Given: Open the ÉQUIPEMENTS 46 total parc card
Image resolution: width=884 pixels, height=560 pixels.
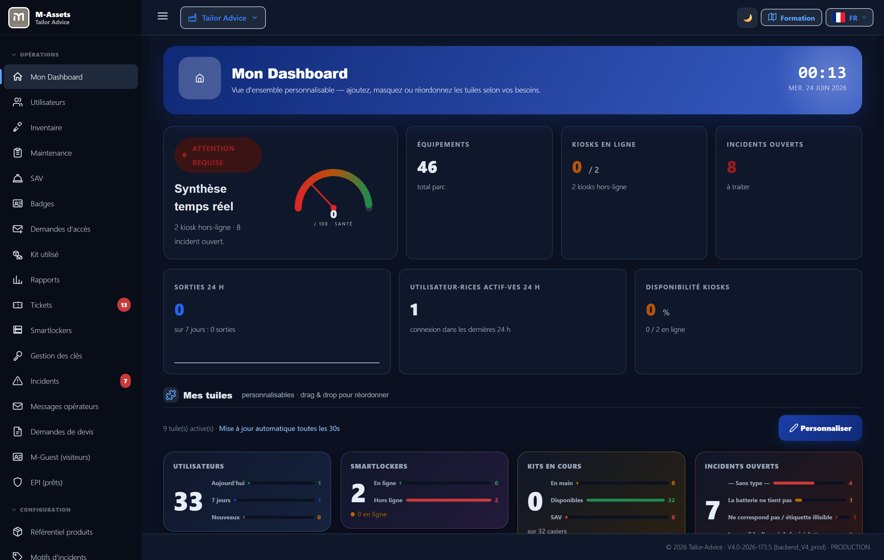Looking at the screenshot, I should pyautogui.click(x=479, y=193).
